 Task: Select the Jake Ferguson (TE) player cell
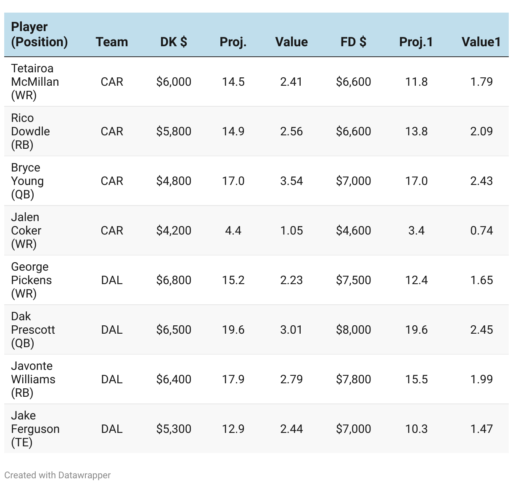pos(35,429)
